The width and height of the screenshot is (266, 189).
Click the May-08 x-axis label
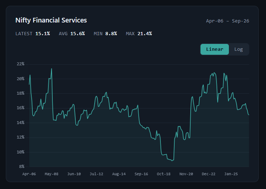point(52,174)
